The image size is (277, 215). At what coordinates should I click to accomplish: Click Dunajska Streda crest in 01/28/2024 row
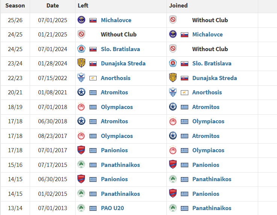coord(82,63)
